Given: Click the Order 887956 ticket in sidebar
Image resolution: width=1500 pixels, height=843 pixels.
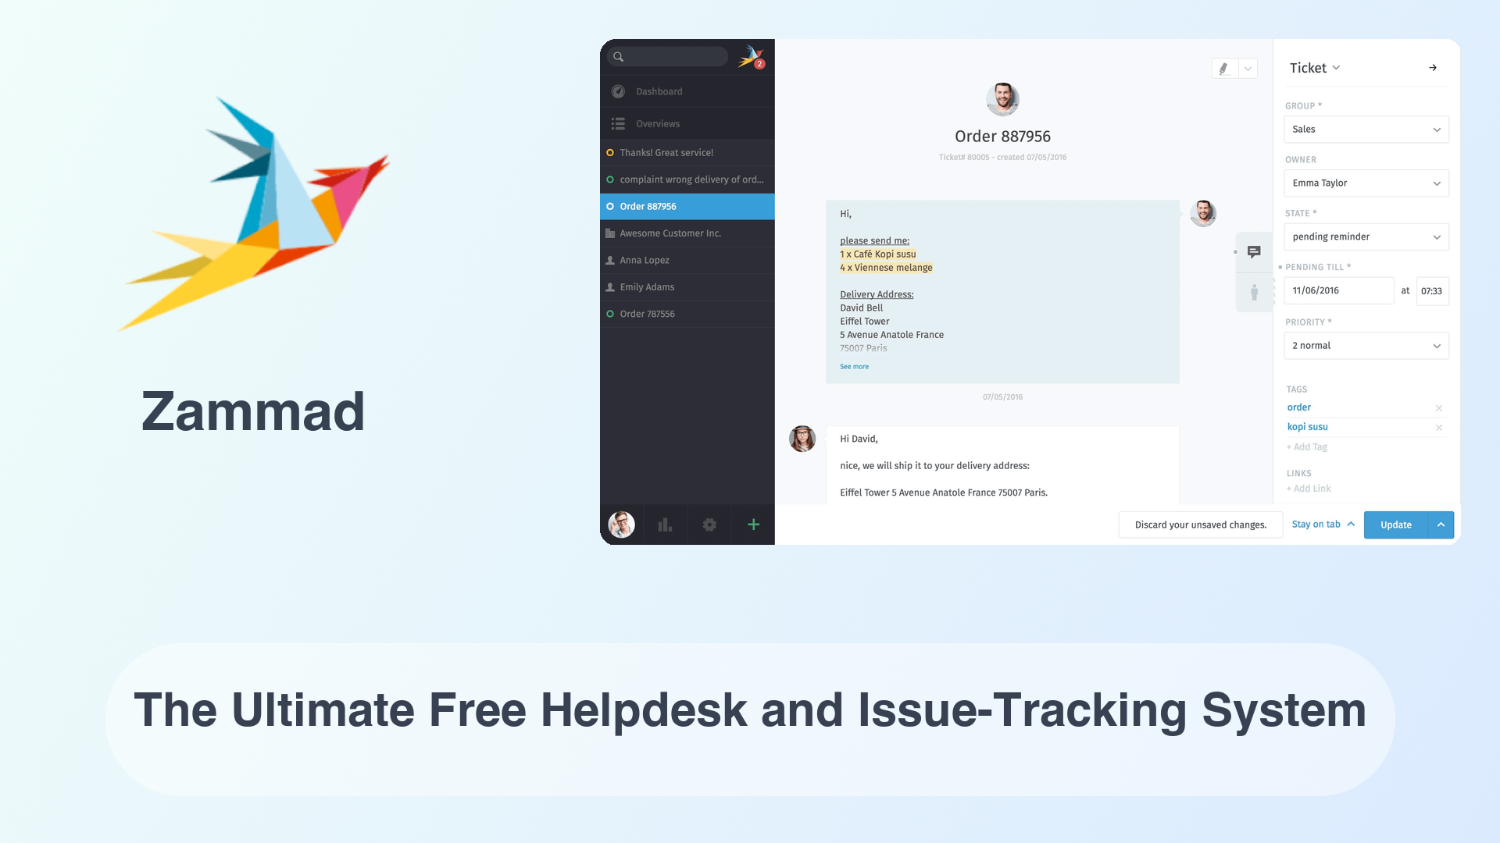Looking at the screenshot, I should (686, 206).
